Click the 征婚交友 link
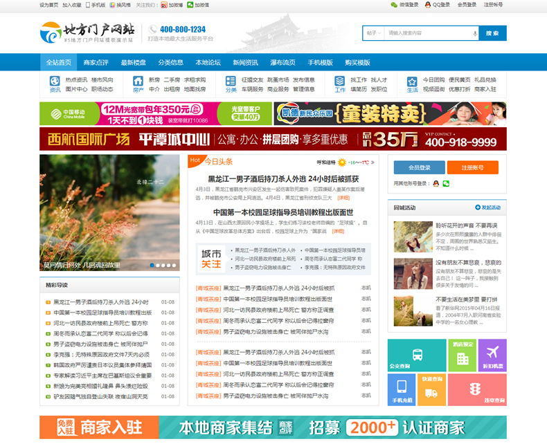Viewport: 547px width, 446px height. [x=253, y=80]
